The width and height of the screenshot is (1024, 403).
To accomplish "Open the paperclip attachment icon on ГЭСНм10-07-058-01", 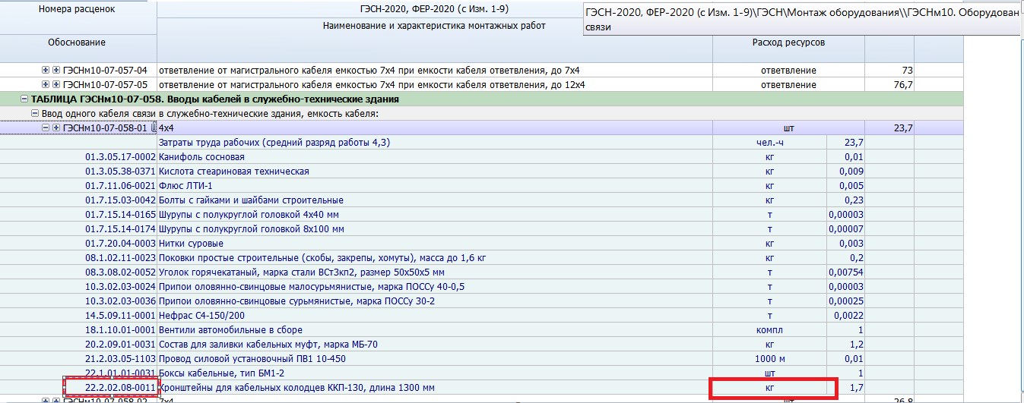I will coord(154,128).
